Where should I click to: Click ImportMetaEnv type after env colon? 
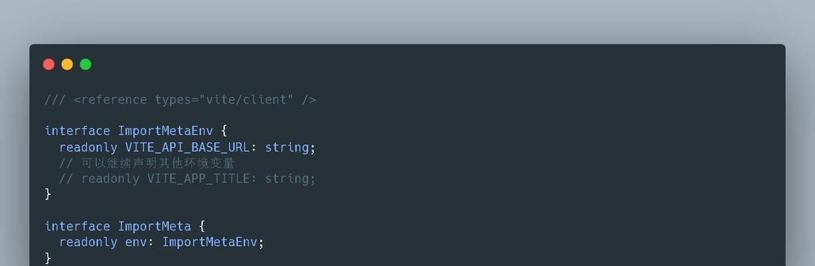[x=210, y=242]
